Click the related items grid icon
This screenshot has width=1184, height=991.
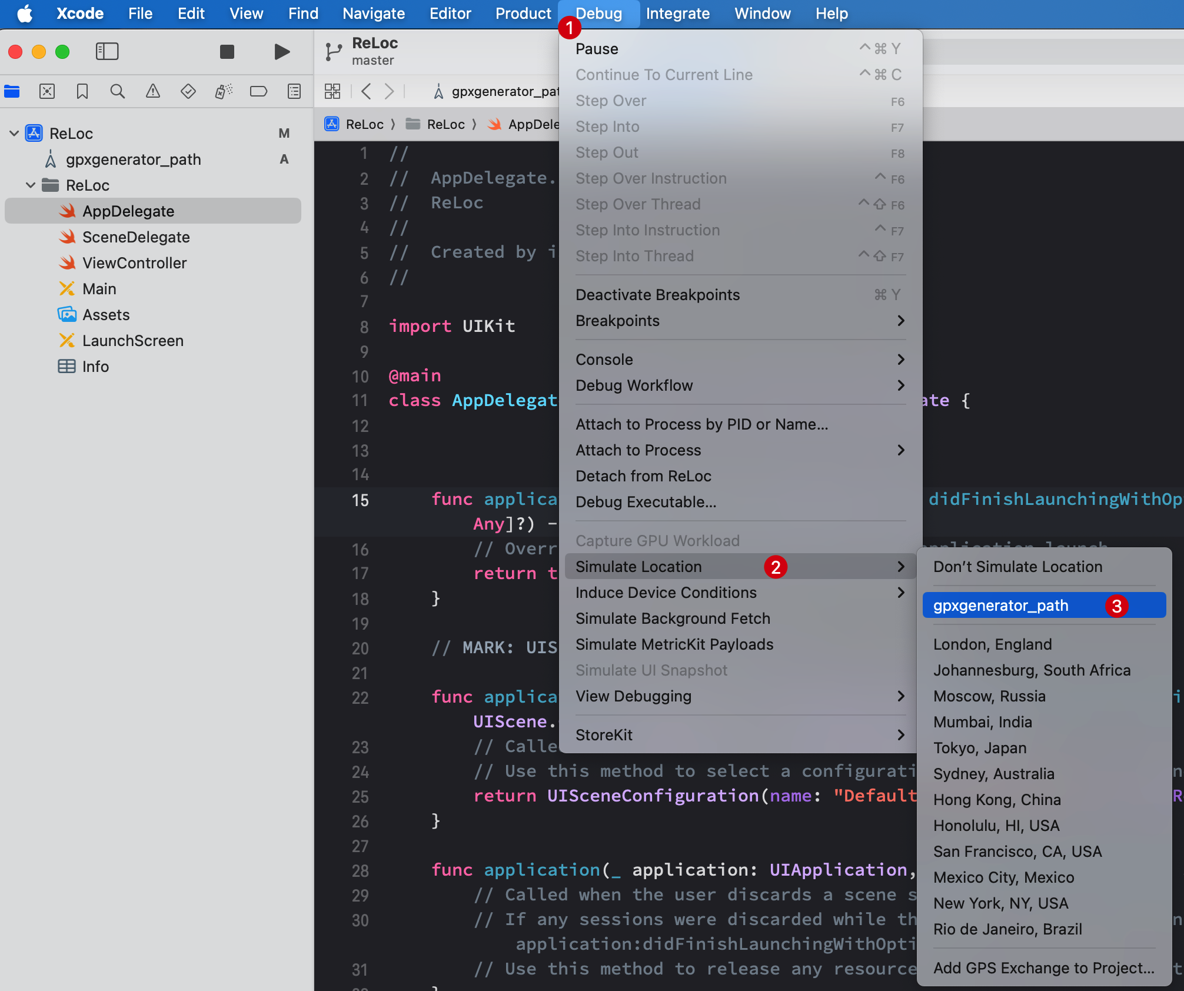point(332,91)
